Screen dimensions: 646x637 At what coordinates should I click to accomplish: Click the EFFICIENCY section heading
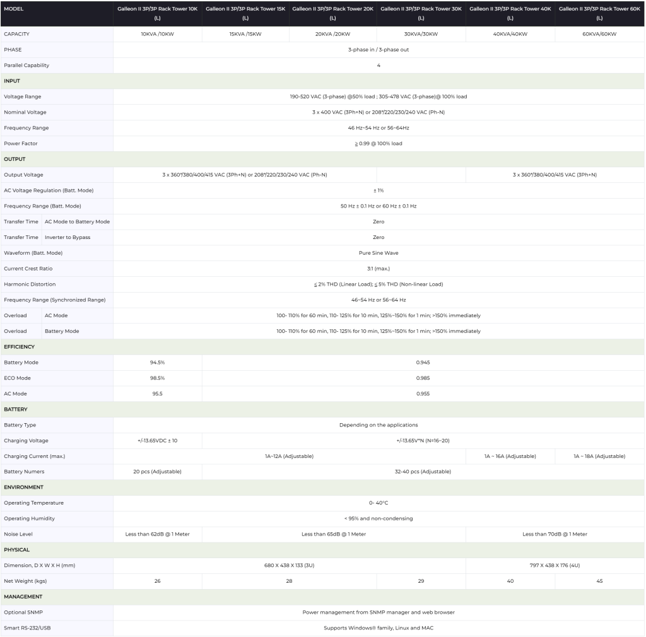20,347
